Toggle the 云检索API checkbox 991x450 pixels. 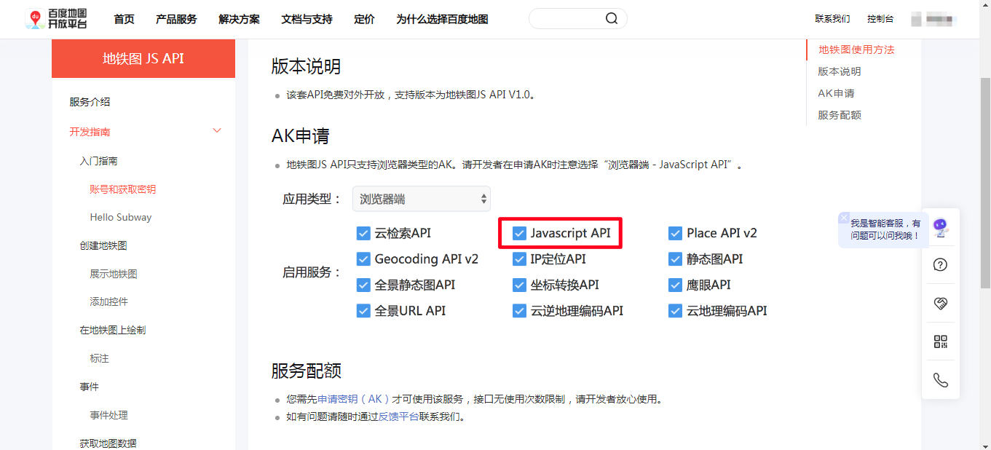363,233
